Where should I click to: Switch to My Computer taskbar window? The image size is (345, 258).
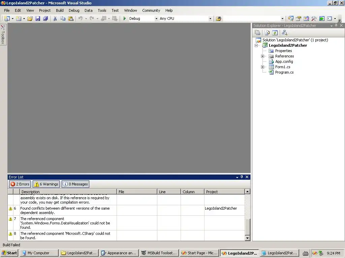coord(39,253)
